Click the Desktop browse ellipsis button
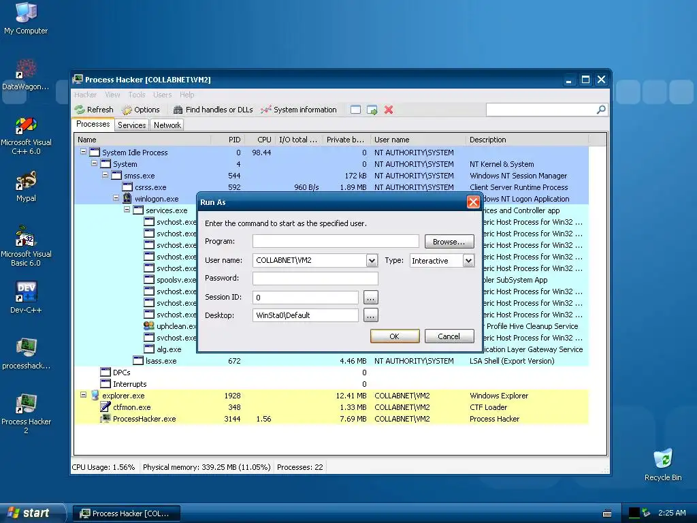 [371, 315]
